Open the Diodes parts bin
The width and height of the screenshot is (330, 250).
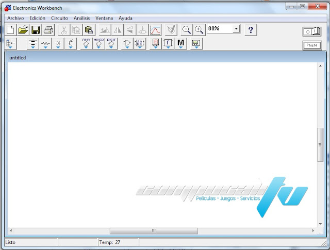pyautogui.click(x=58, y=44)
